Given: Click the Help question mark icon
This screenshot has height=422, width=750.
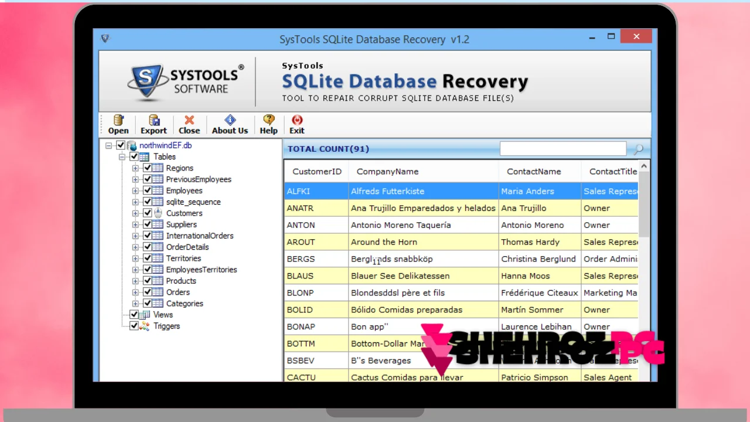Looking at the screenshot, I should coord(269,120).
